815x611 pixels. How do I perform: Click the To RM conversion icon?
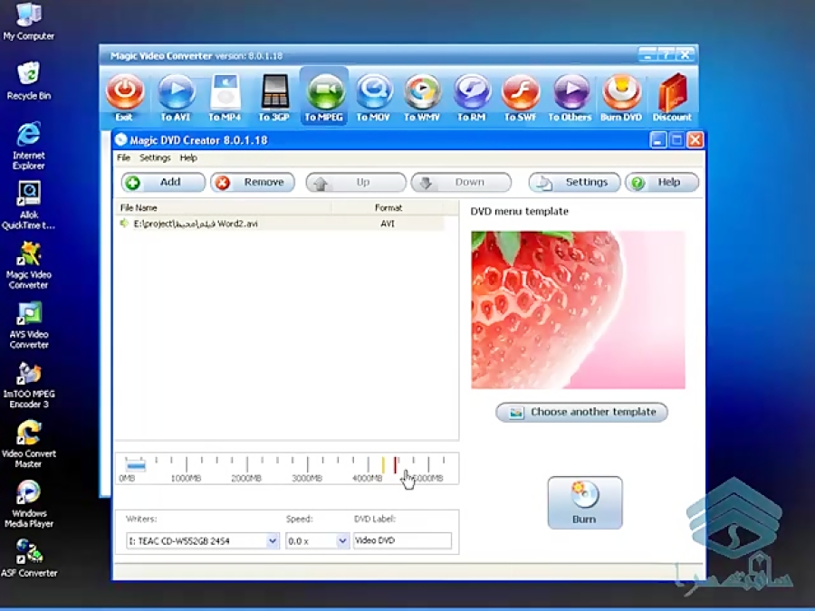click(x=471, y=95)
